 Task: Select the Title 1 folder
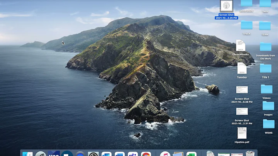(x=266, y=71)
